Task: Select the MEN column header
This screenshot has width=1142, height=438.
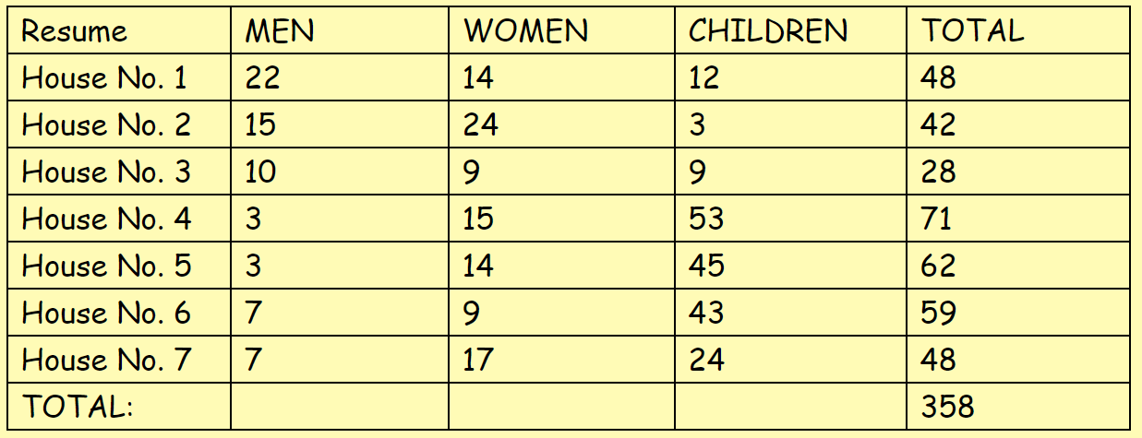Action: point(340,30)
